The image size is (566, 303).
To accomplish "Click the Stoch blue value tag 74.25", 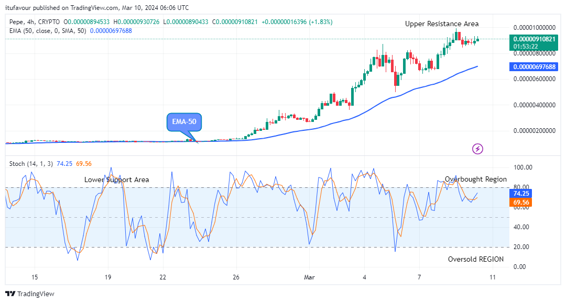I will tap(521, 194).
